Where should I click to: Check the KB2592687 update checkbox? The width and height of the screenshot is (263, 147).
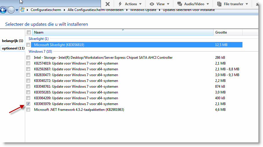point(28,69)
